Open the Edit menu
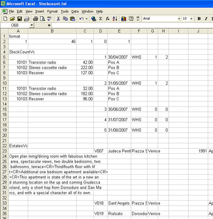Screen dimensions: 213x219 pos(20,11)
